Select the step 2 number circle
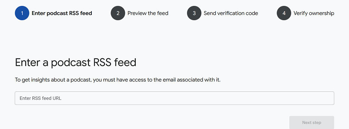349x129 pixels. point(118,13)
